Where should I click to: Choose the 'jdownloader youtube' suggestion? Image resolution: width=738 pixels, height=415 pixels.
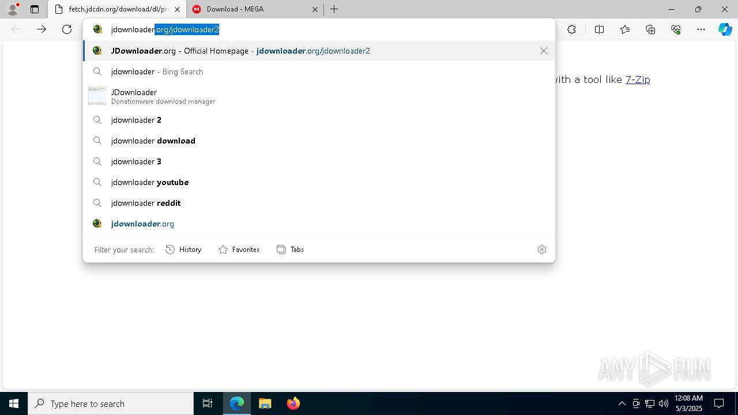(319, 182)
